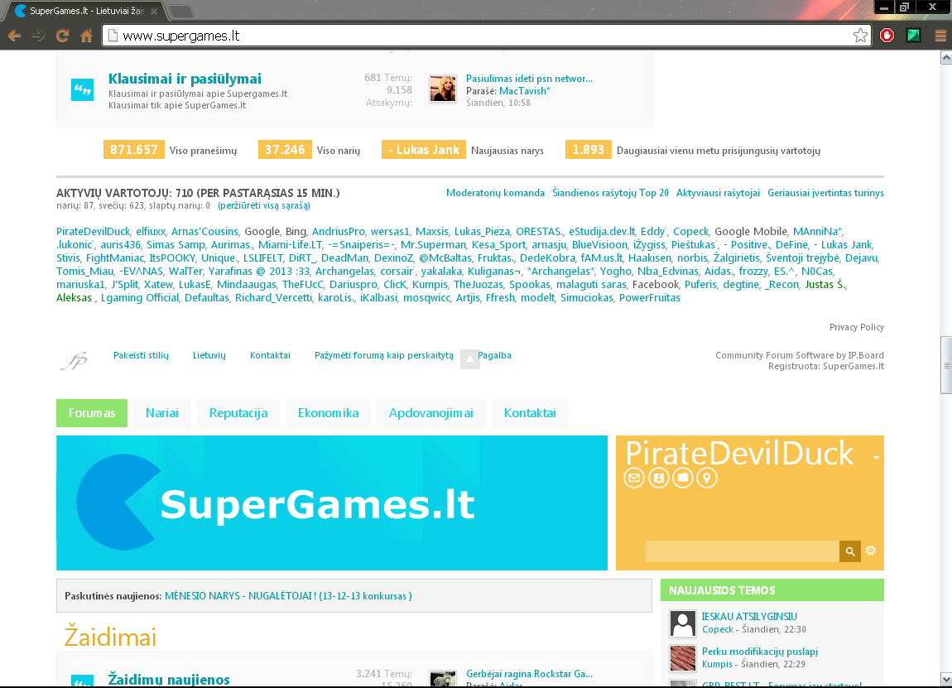Switch to the Nariai tab
The image size is (952, 688).
click(162, 413)
